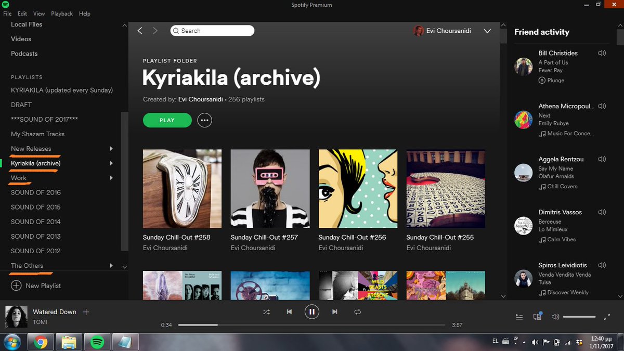Open the KYRIAKILA updated every Sunday playlist
Image resolution: width=624 pixels, height=351 pixels.
pyautogui.click(x=62, y=90)
